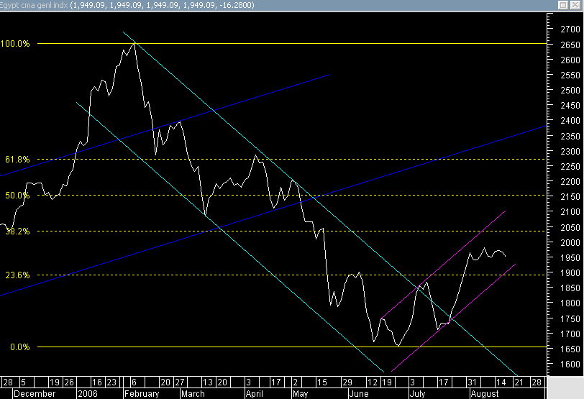Click the 2150 price axis label
Image resolution: width=584 pixels, height=399 pixels.
click(570, 196)
